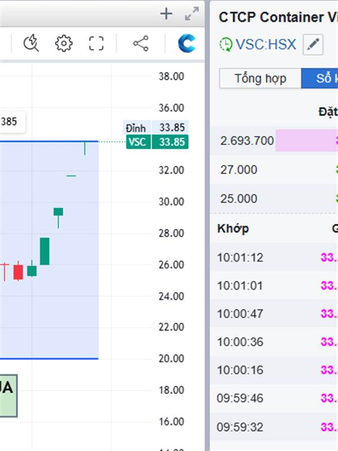Click the pink volume bar in order book
This screenshot has height=451, width=338.
tap(306, 140)
